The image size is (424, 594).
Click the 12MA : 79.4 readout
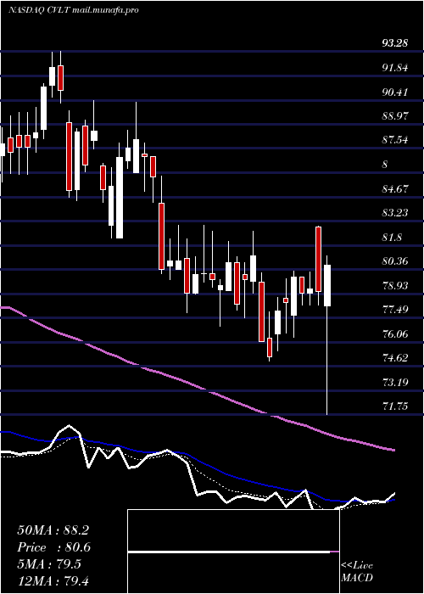[53, 580]
